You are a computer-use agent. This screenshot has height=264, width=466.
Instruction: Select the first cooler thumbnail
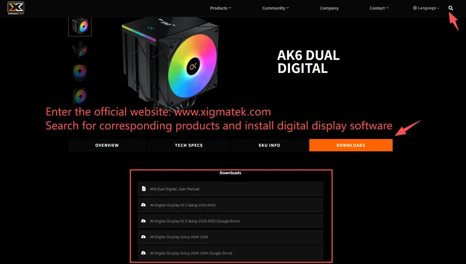(80, 26)
